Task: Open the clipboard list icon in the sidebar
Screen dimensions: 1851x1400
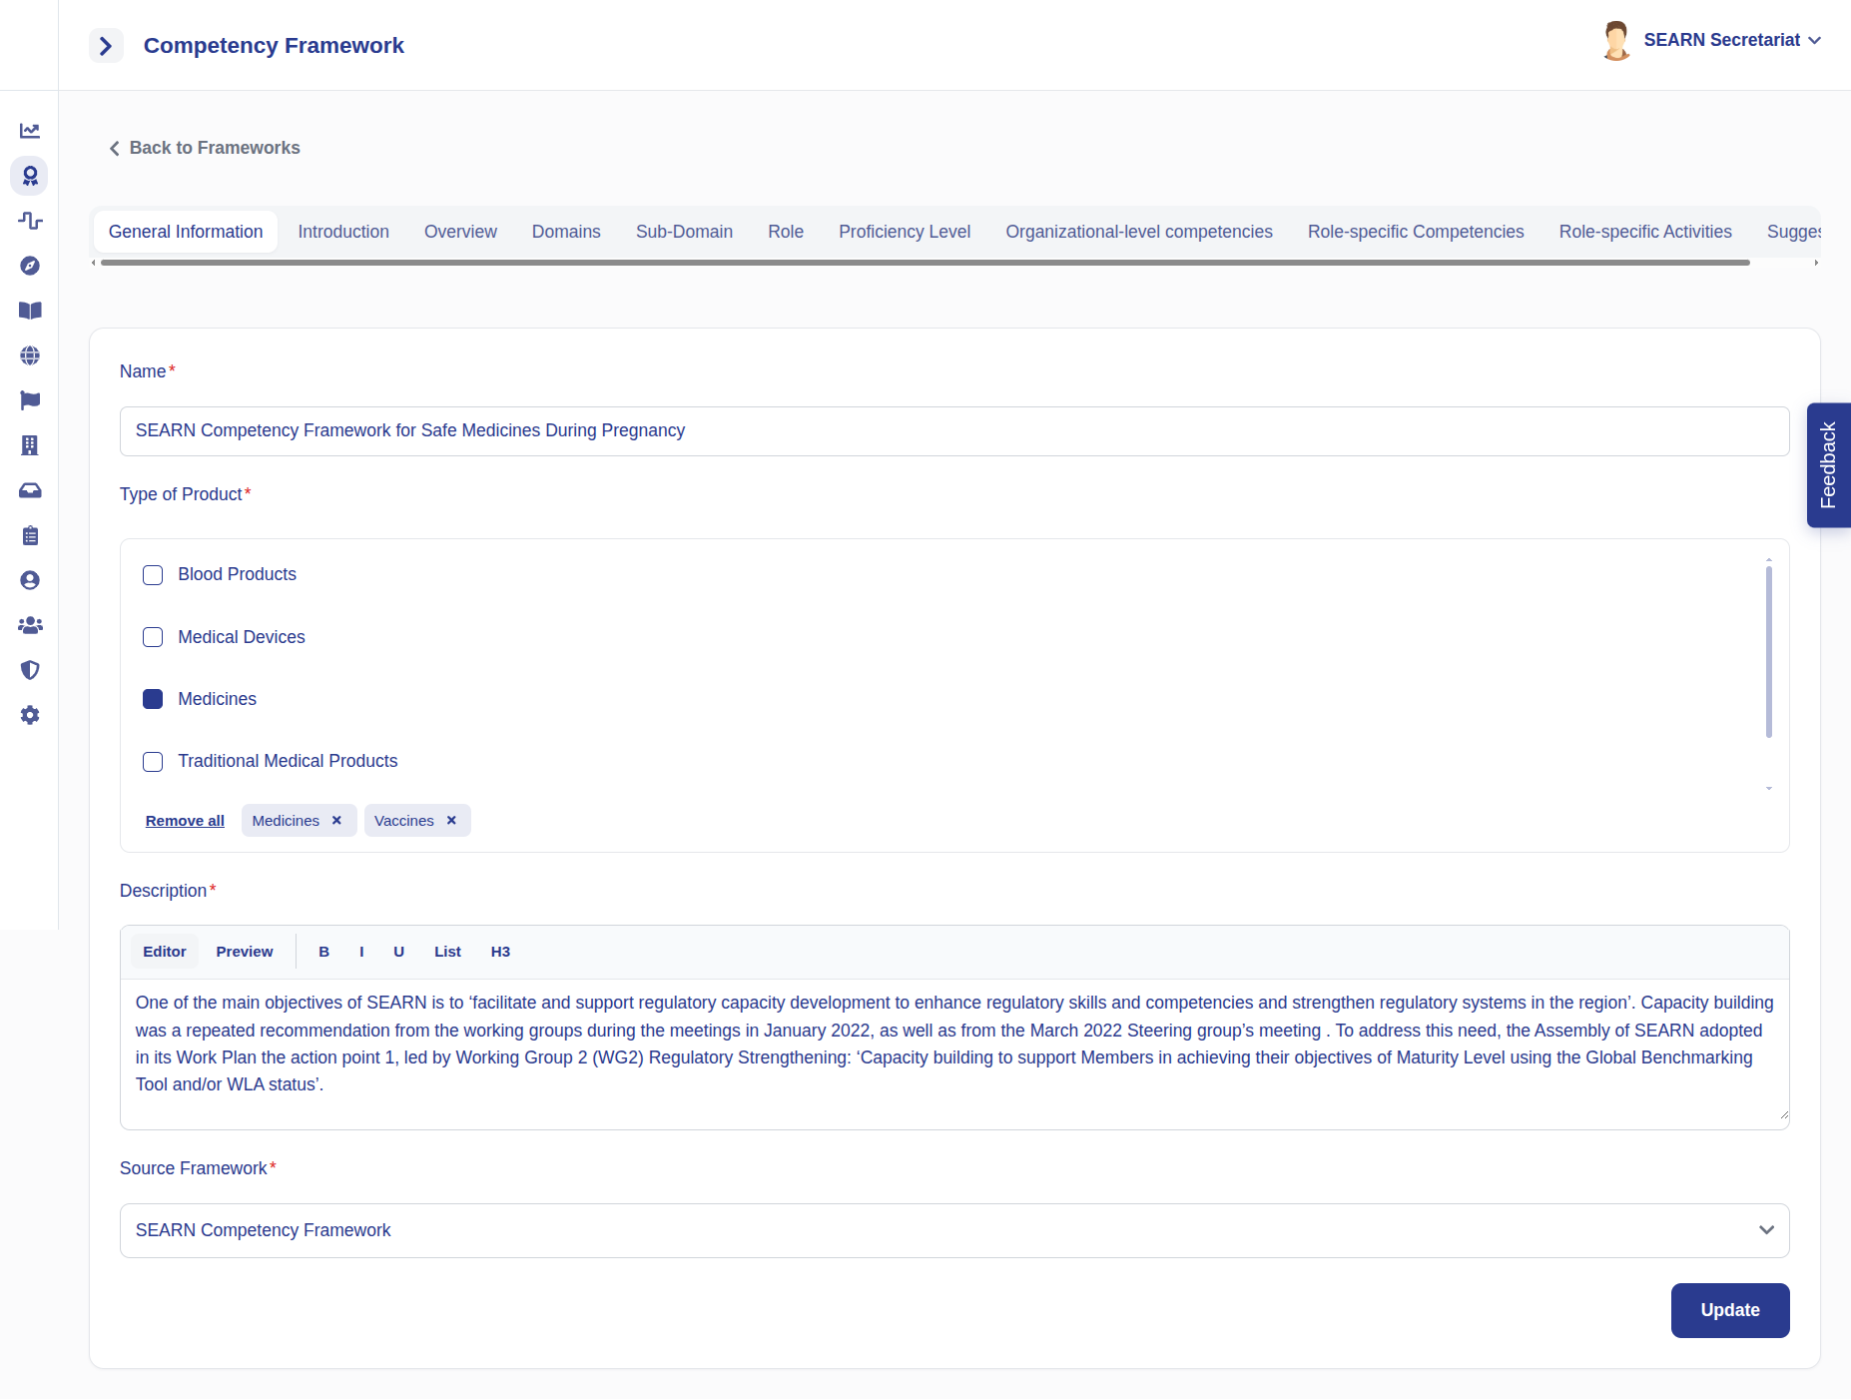Action: tap(30, 536)
